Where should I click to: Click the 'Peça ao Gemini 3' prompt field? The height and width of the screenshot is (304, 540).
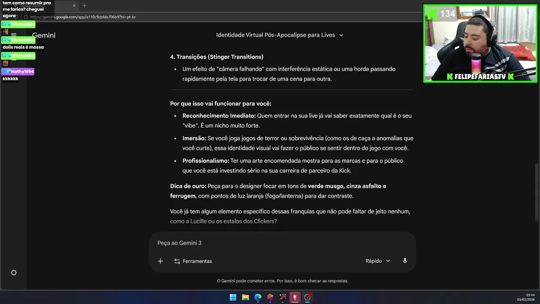[x=282, y=243]
